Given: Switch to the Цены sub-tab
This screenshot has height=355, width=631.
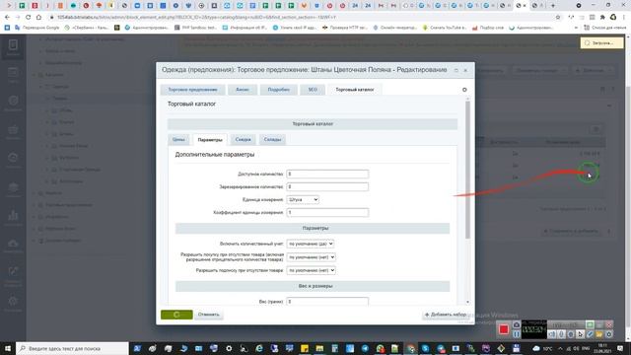Looking at the screenshot, I should [178, 139].
